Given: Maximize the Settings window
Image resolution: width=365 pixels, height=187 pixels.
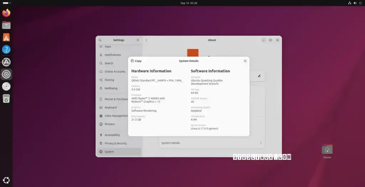Looking at the screenshot, I should (x=271, y=40).
